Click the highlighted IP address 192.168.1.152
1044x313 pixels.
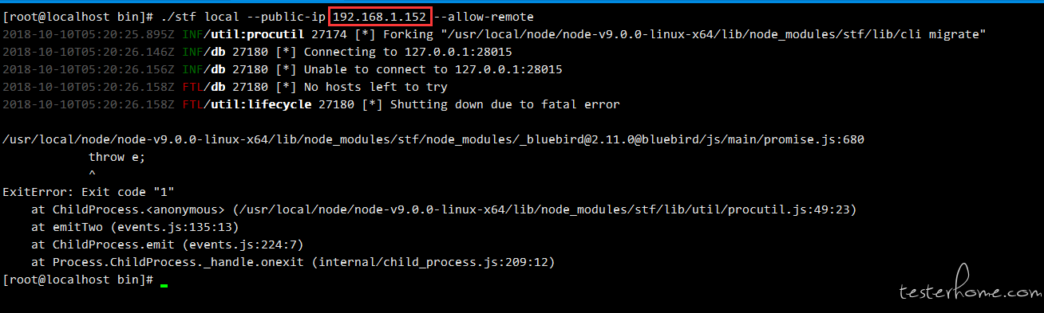click(x=381, y=16)
